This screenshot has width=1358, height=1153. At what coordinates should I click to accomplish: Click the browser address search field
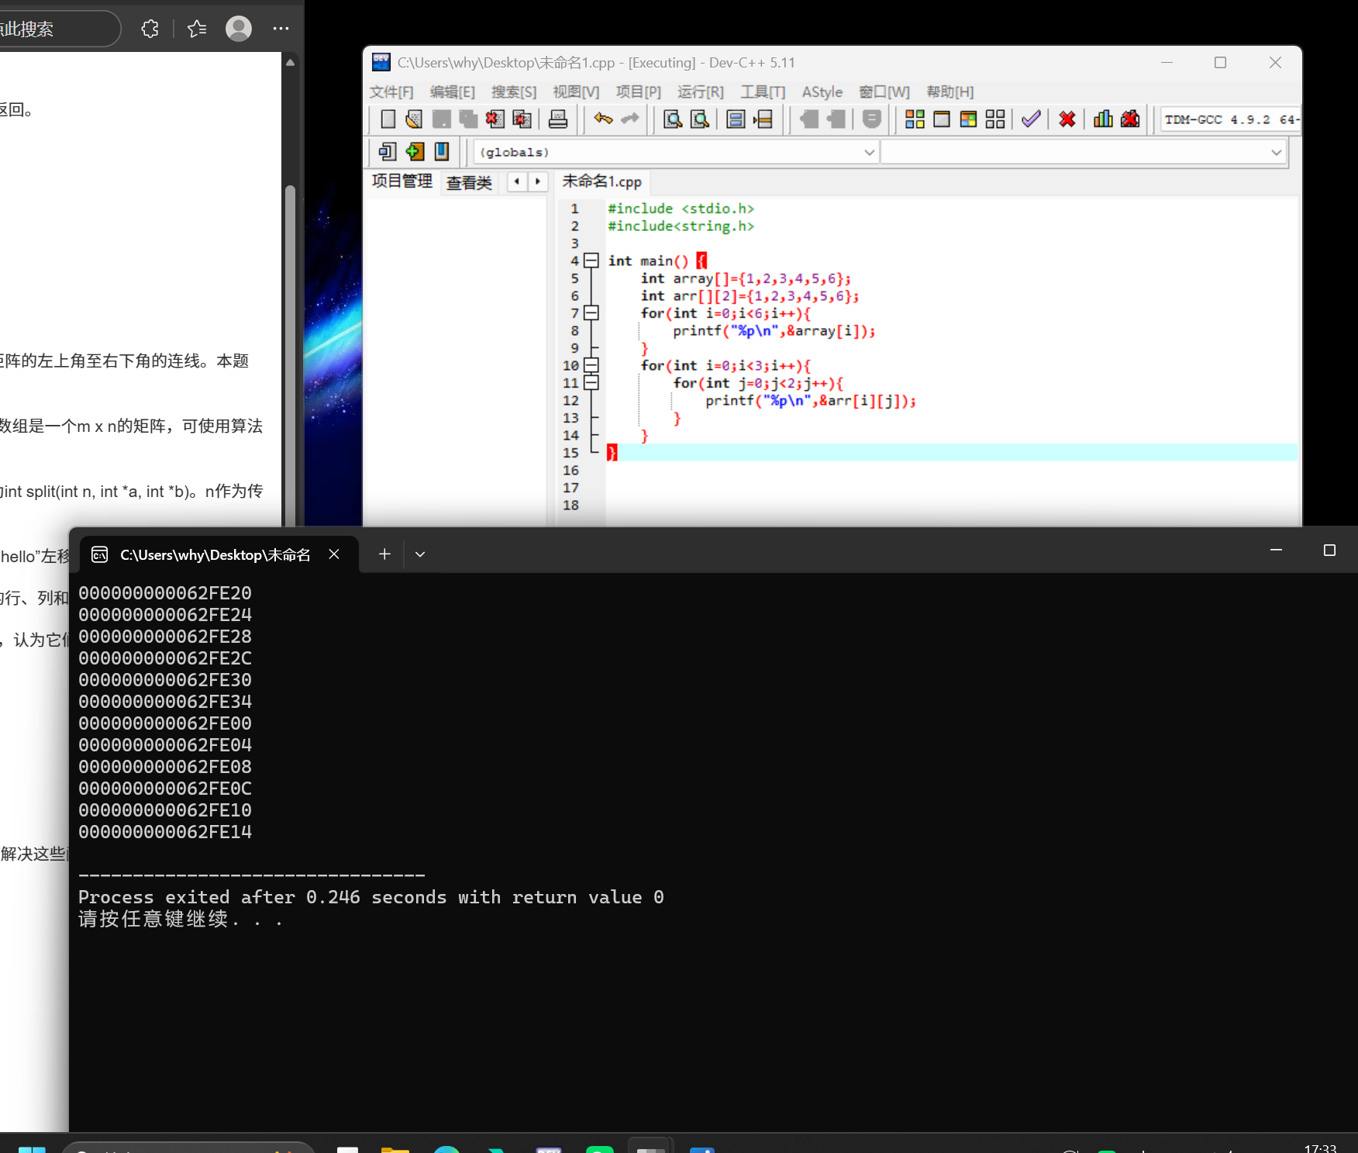pos(58,29)
